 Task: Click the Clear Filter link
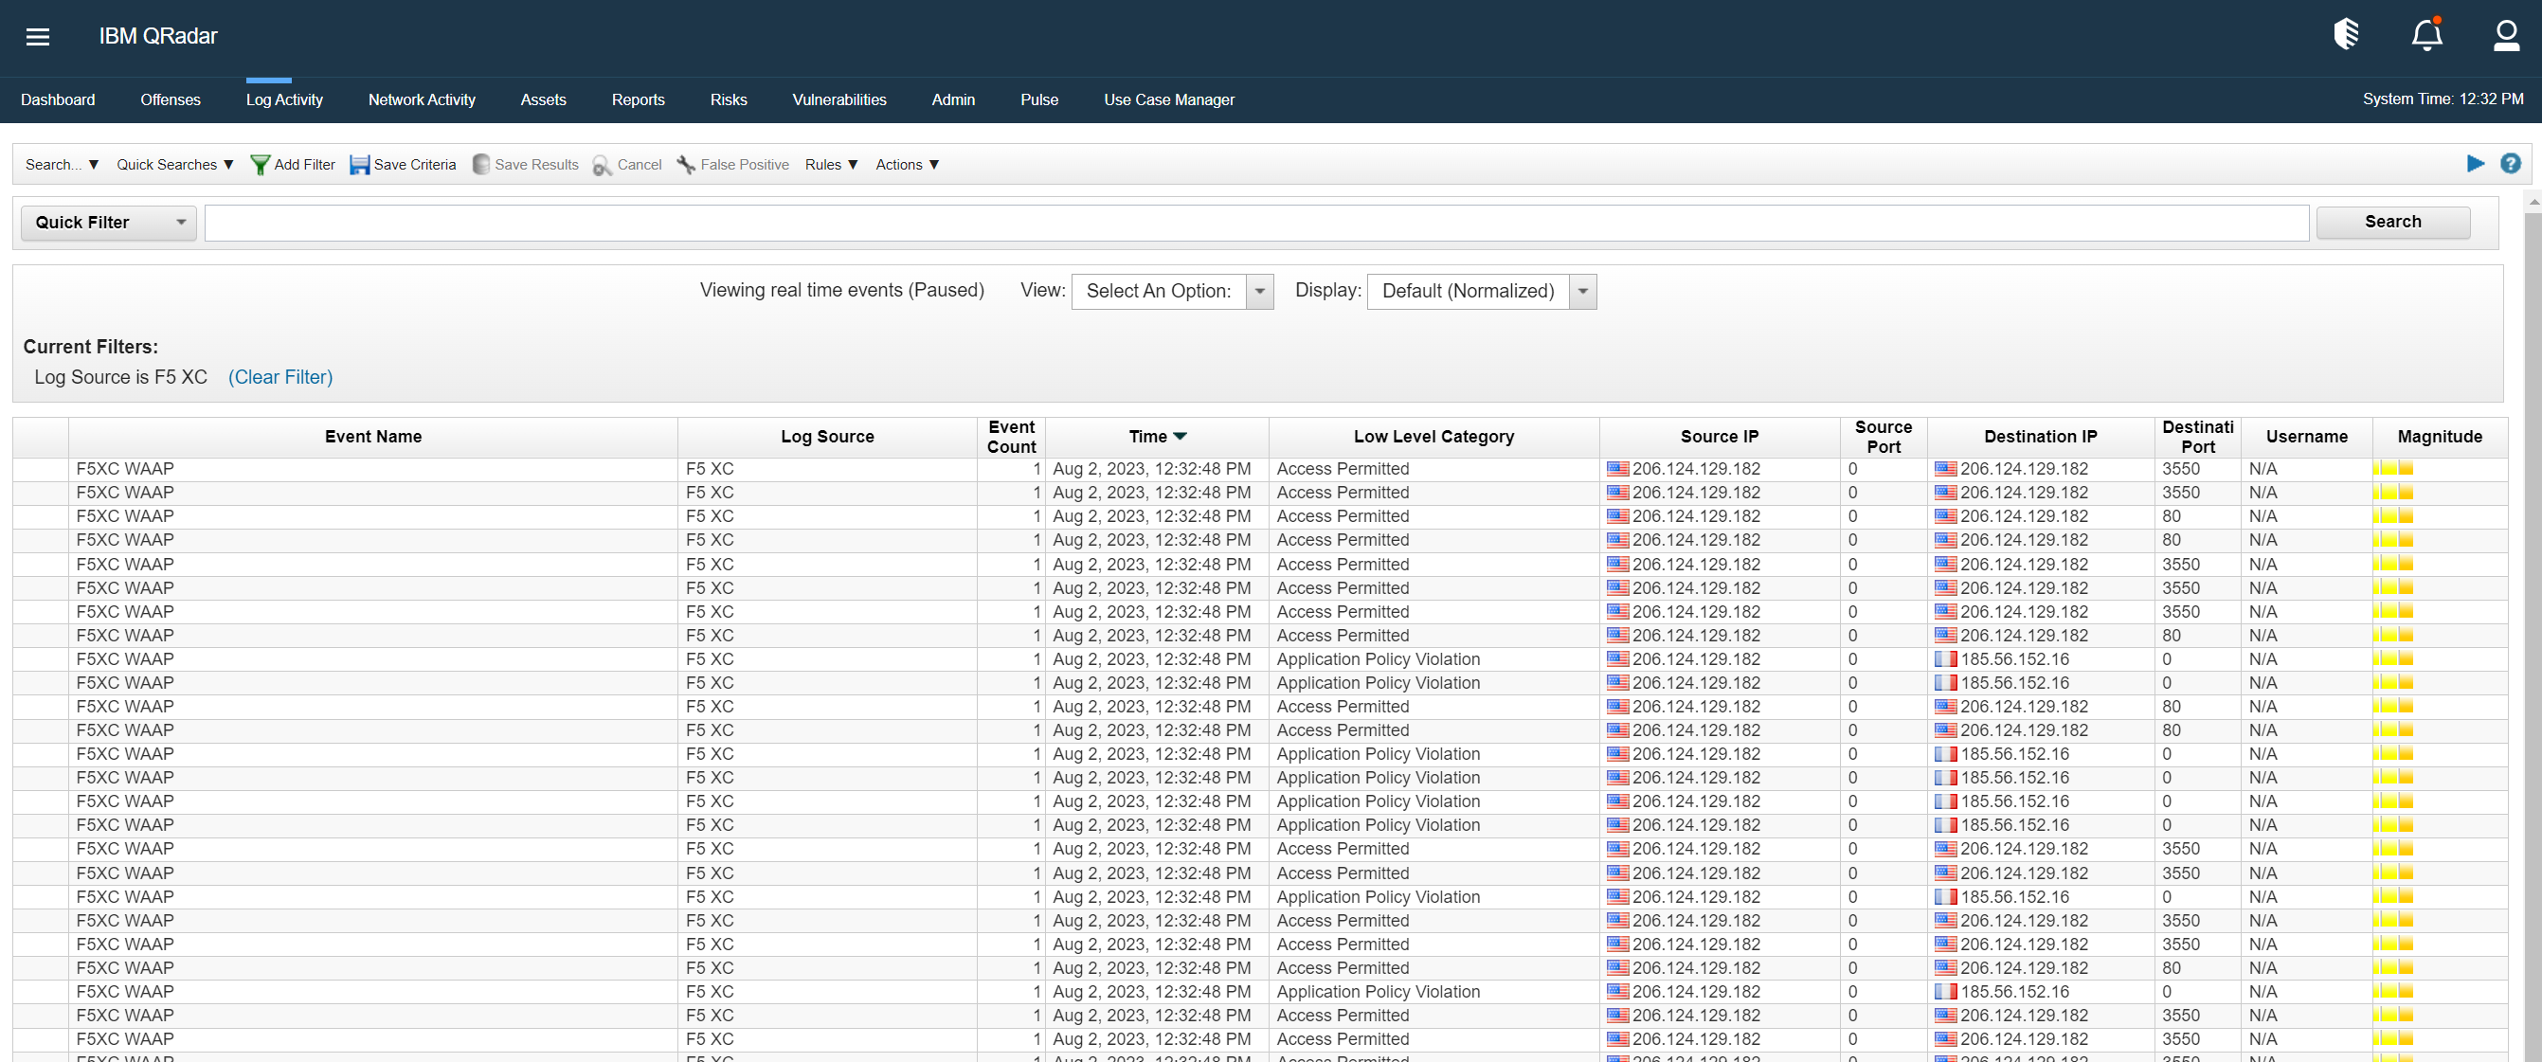(x=280, y=377)
